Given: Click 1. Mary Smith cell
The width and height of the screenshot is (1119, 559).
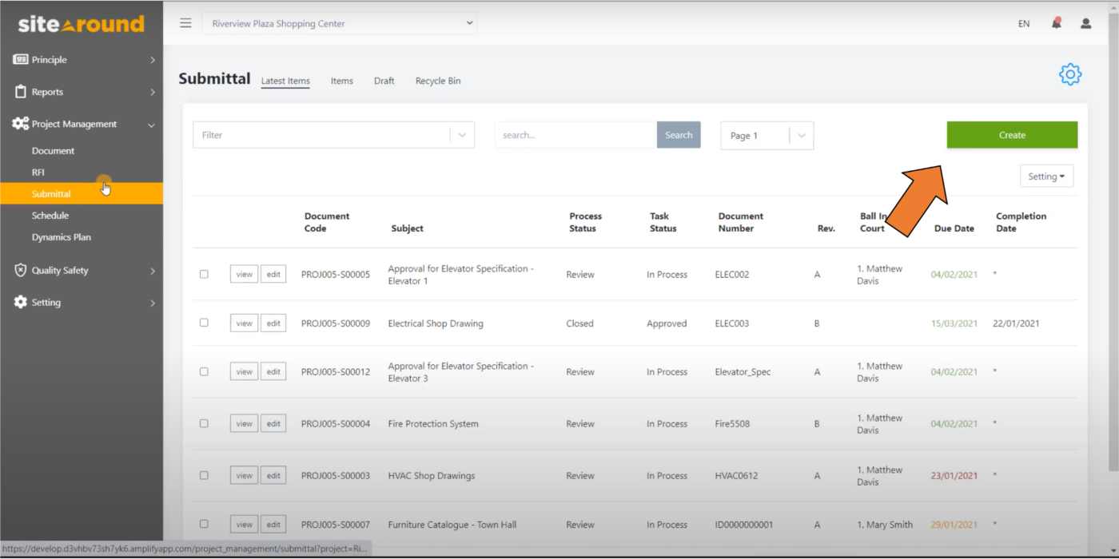Looking at the screenshot, I should (885, 525).
